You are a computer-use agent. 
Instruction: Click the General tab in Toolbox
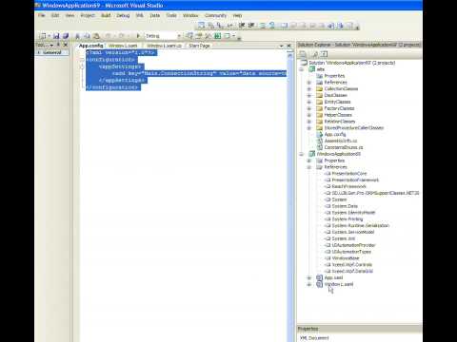(x=51, y=52)
